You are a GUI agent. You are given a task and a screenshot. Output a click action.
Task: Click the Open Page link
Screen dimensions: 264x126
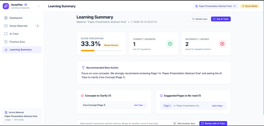point(218,106)
